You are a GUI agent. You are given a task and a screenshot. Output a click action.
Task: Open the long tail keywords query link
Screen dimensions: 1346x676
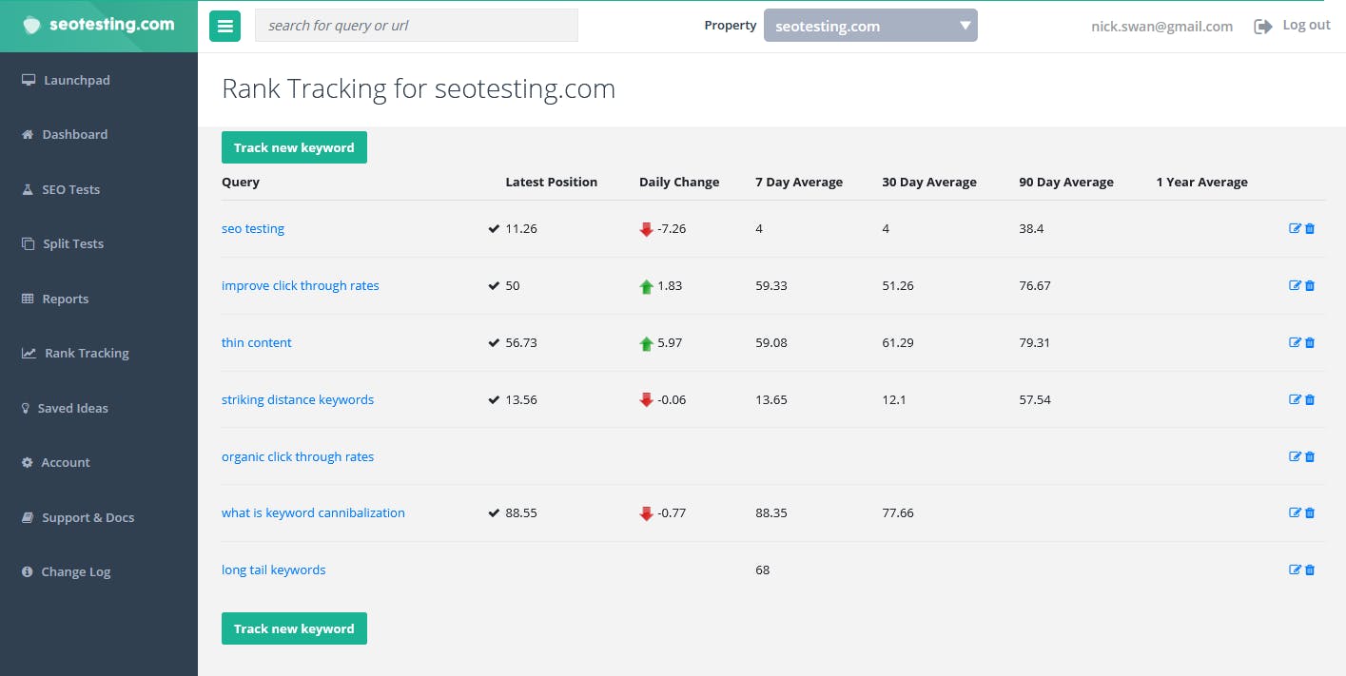(274, 570)
